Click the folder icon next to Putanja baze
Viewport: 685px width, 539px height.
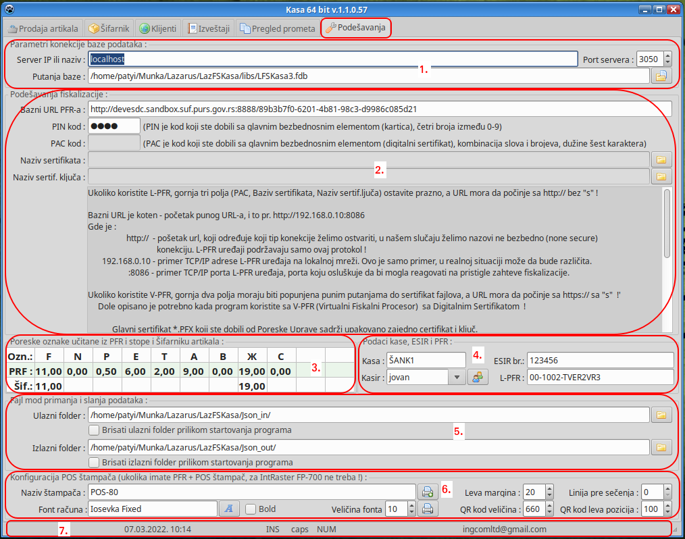coord(661,76)
